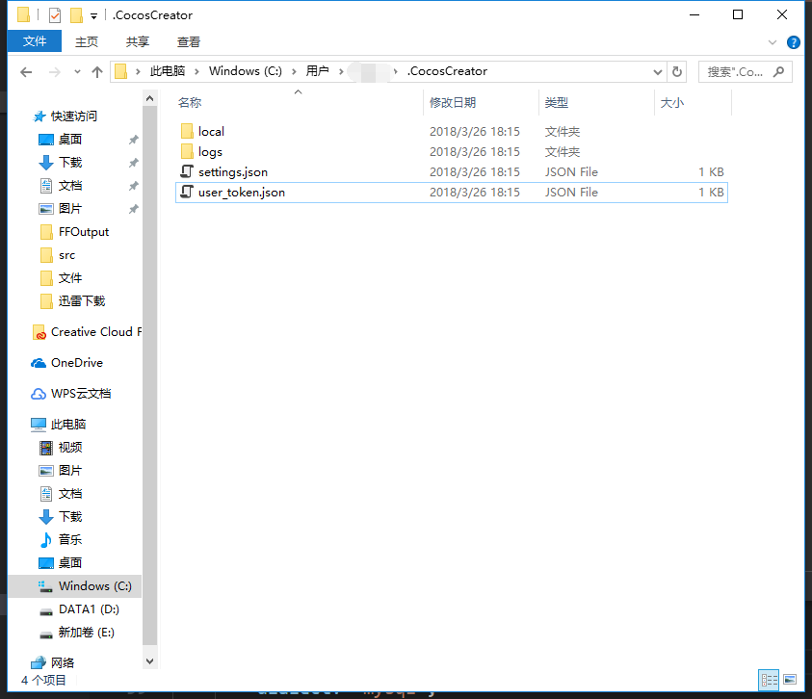This screenshot has width=812, height=699.
Task: Select the local folder
Action: coord(211,132)
